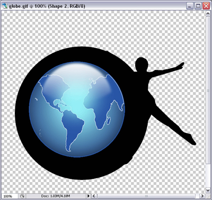Click the vertical scrollbar thumb

click(x=208, y=91)
